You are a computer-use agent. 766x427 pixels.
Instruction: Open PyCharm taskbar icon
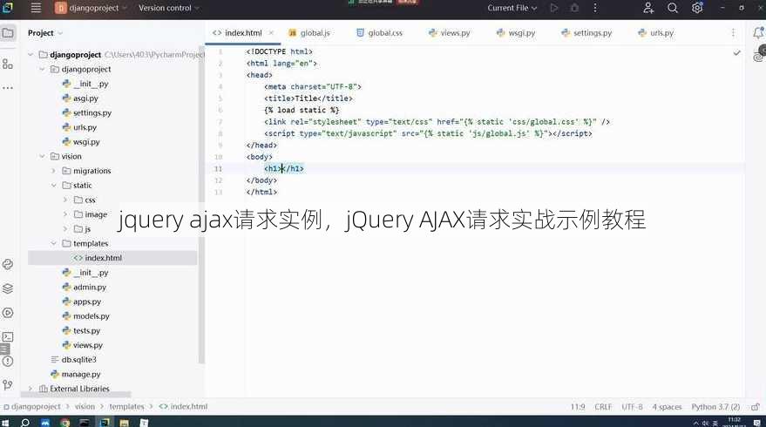tap(104, 423)
